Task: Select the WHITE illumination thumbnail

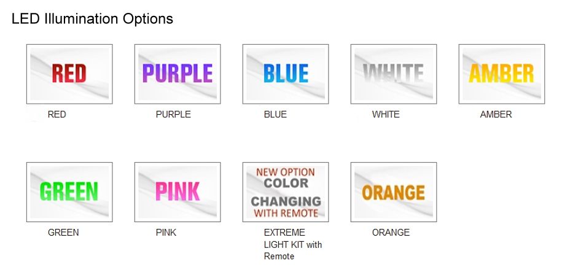Action: [393, 74]
